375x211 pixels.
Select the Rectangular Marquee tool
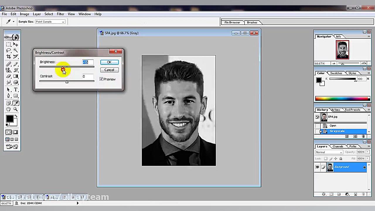coord(8,45)
